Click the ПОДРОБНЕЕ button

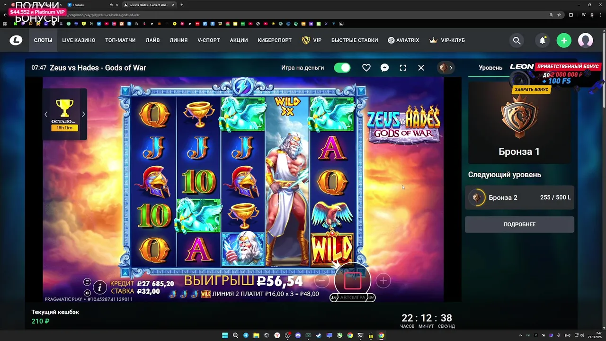pos(519,224)
